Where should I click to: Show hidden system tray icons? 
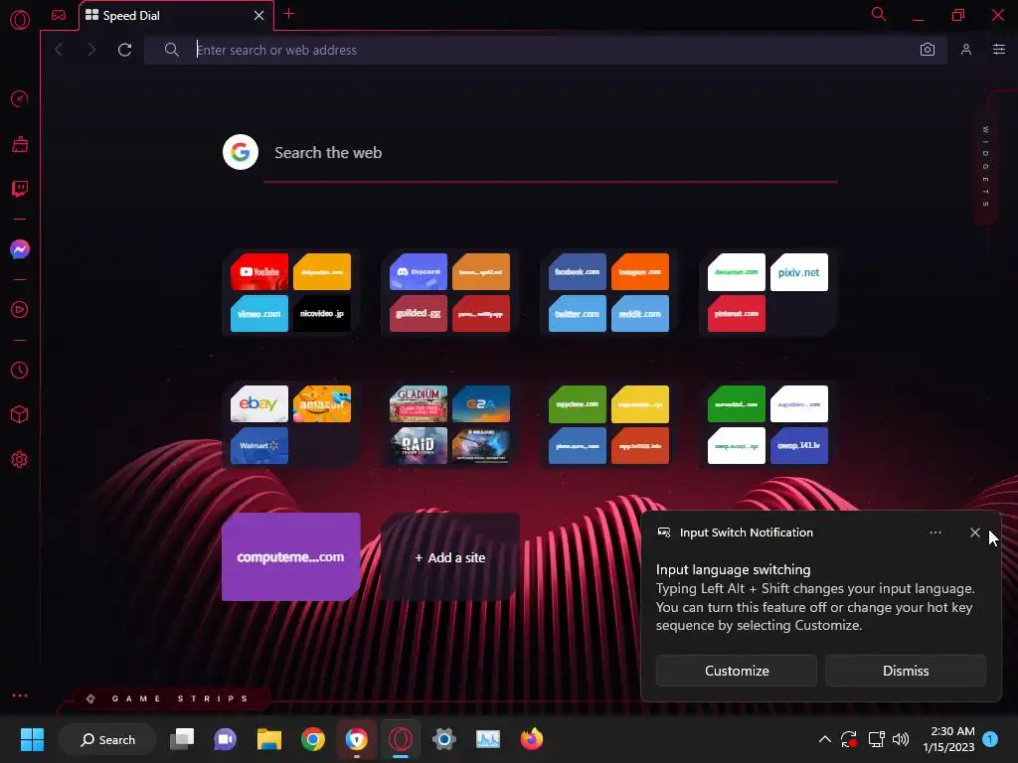click(x=824, y=739)
